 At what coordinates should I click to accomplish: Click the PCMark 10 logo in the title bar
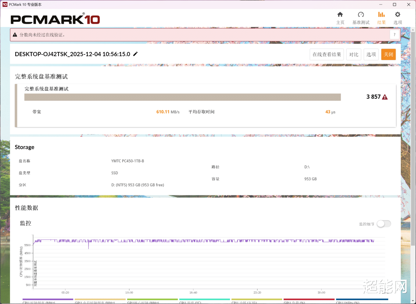click(x=5, y=5)
